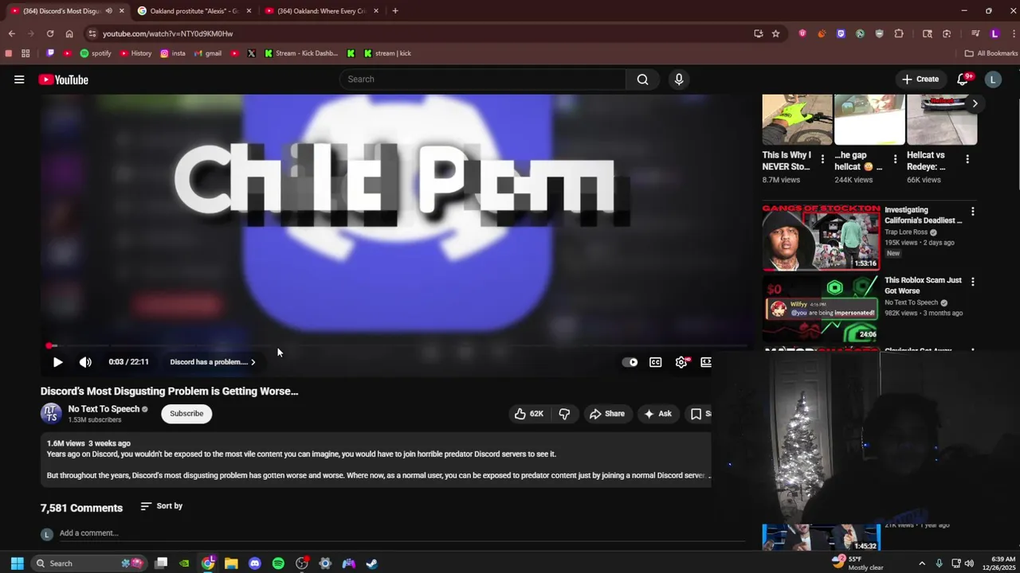Play the video
The image size is (1020, 573).
[x=57, y=362]
